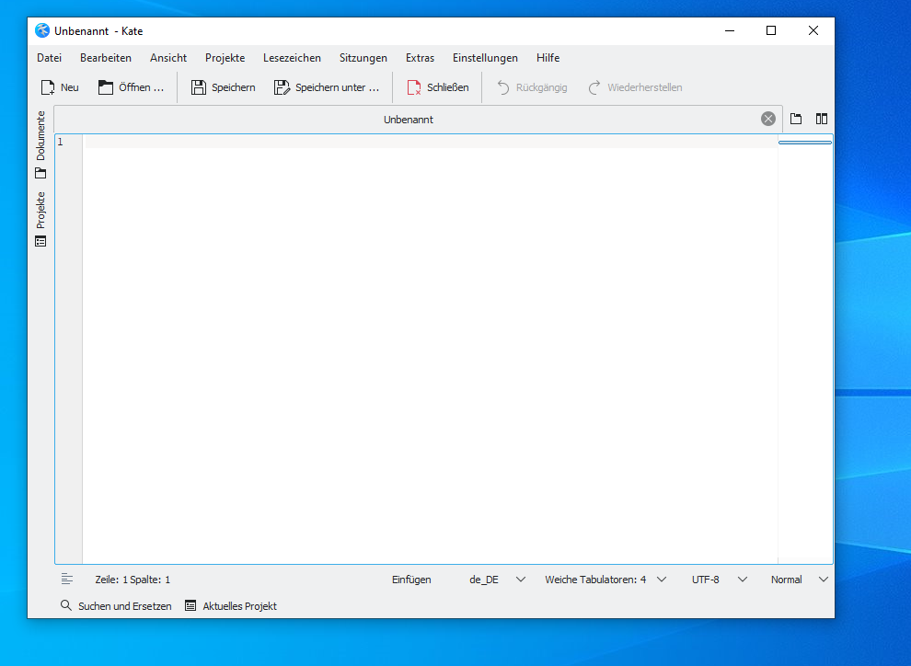Open the Extras menu
911x666 pixels.
pyautogui.click(x=420, y=58)
